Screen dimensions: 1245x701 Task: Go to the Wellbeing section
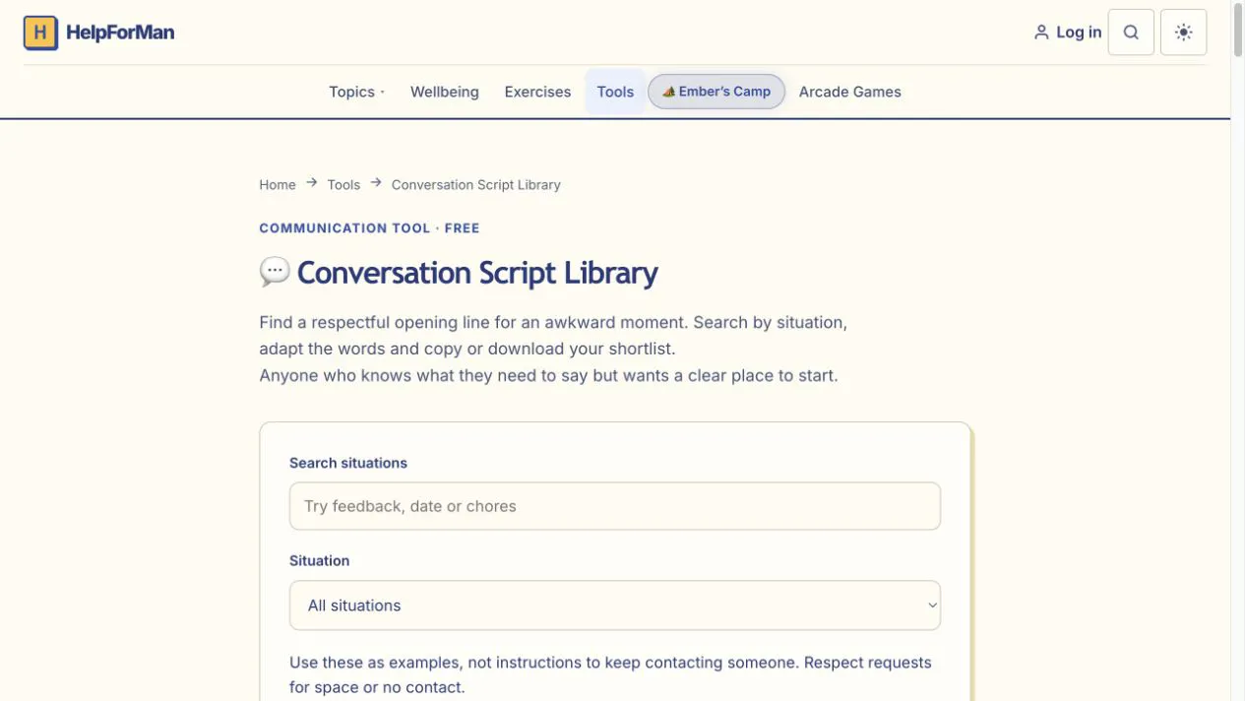[x=445, y=92]
